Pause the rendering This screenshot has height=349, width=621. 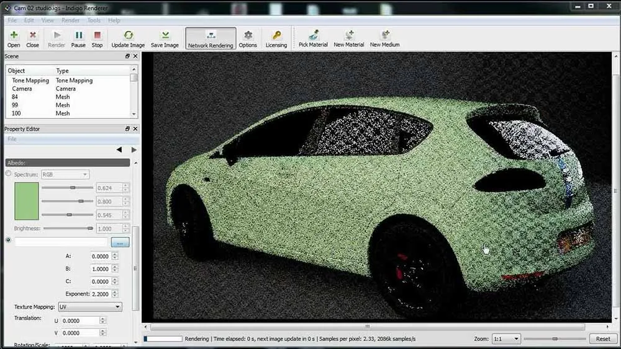point(78,35)
